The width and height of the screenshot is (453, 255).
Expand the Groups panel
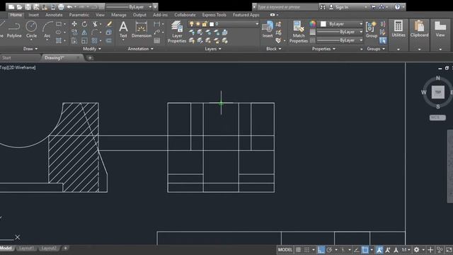376,49
